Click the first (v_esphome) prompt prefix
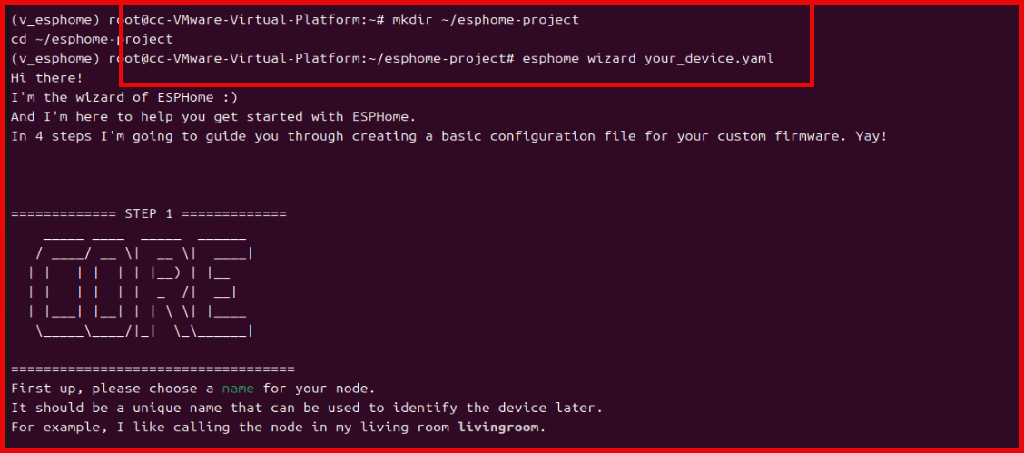Viewport: 1024px width, 453px height. click(x=52, y=20)
